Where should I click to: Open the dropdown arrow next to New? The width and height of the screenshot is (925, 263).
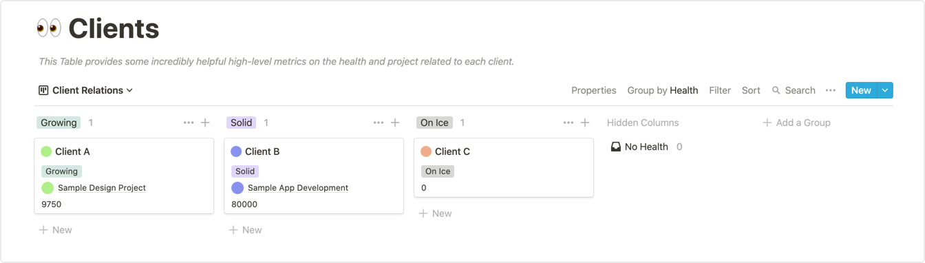tap(885, 90)
